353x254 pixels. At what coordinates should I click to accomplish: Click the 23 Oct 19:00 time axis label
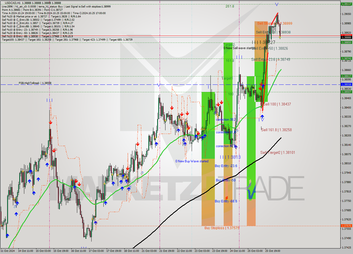pos(220,251)
